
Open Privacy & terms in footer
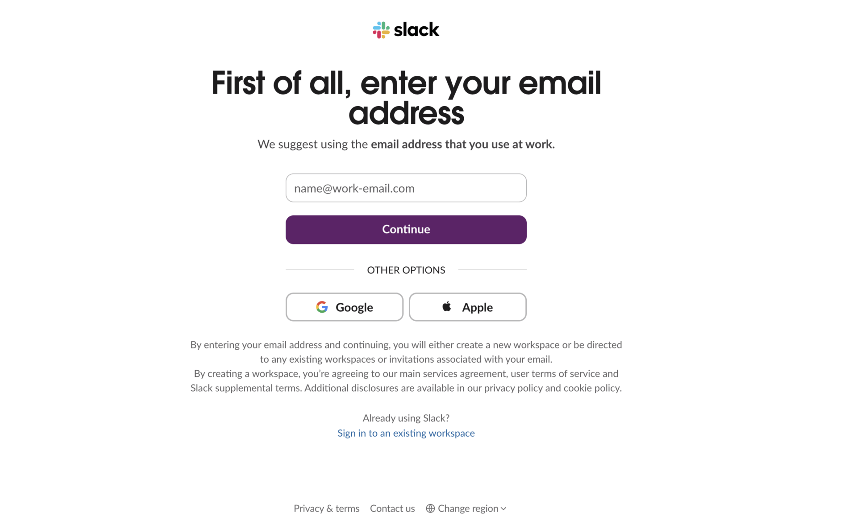(x=326, y=509)
